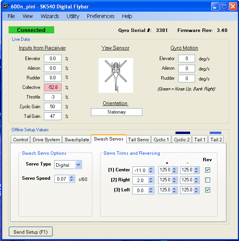239x241 pixels.
Task: Click the Gyro Serial number 3381
Action: coord(162,30)
